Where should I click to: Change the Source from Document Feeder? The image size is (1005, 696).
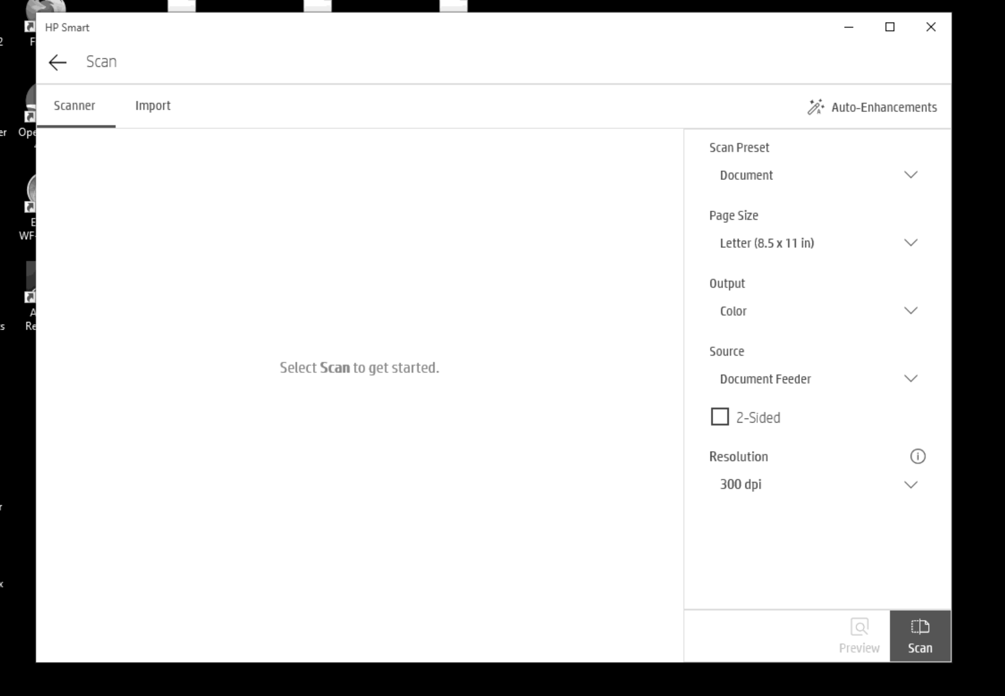pyautogui.click(x=817, y=379)
